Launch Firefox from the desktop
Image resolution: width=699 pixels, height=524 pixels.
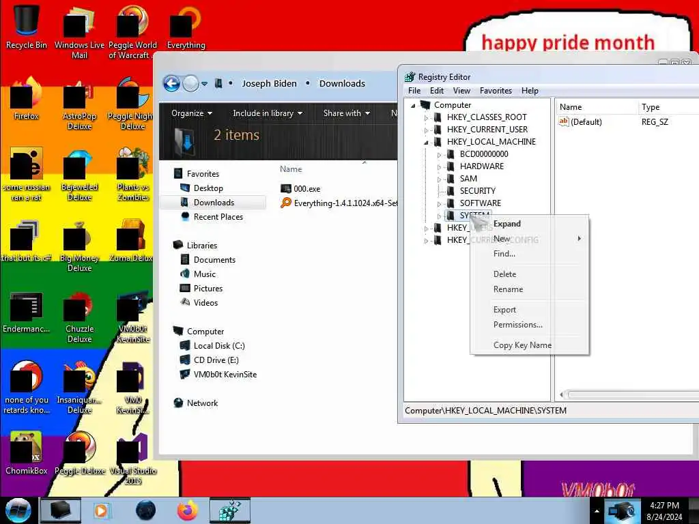(27, 99)
